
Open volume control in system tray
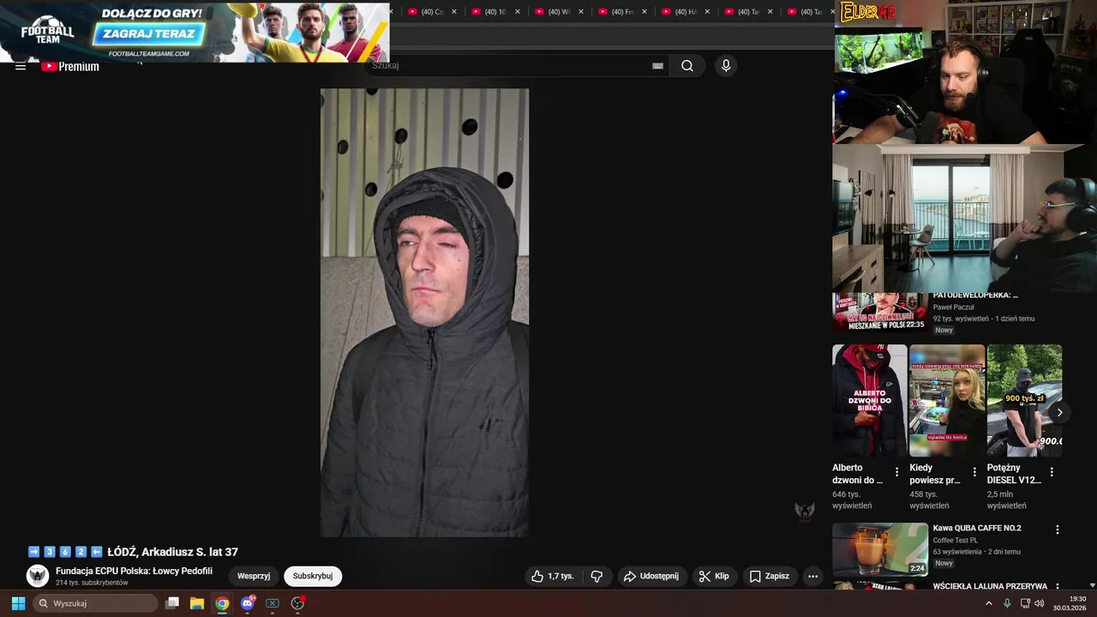(x=1039, y=603)
